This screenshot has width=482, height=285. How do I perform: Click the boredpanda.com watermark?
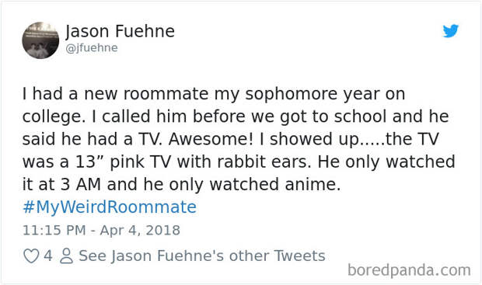[409, 270]
